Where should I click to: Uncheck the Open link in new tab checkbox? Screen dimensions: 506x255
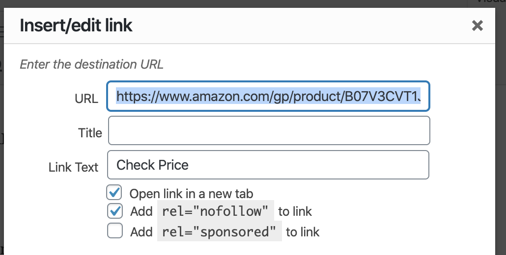tap(115, 192)
